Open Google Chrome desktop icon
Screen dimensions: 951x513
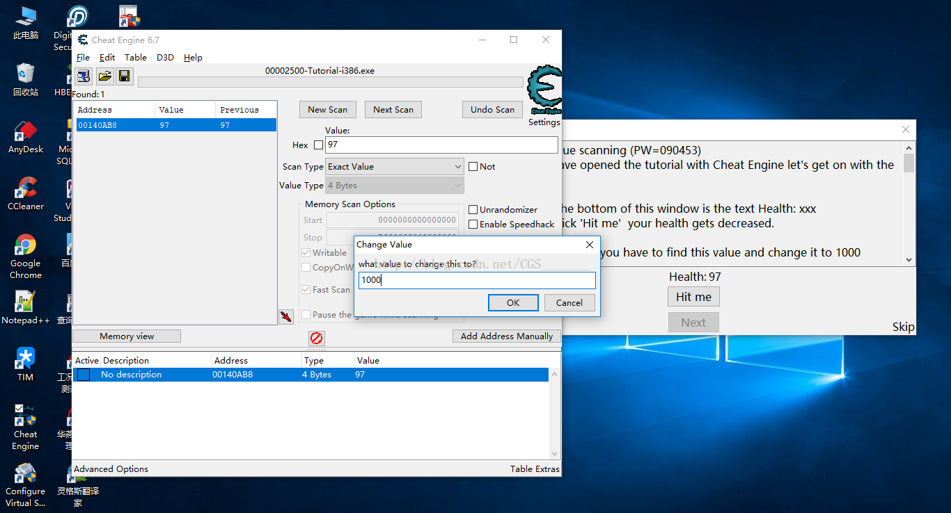coord(26,256)
